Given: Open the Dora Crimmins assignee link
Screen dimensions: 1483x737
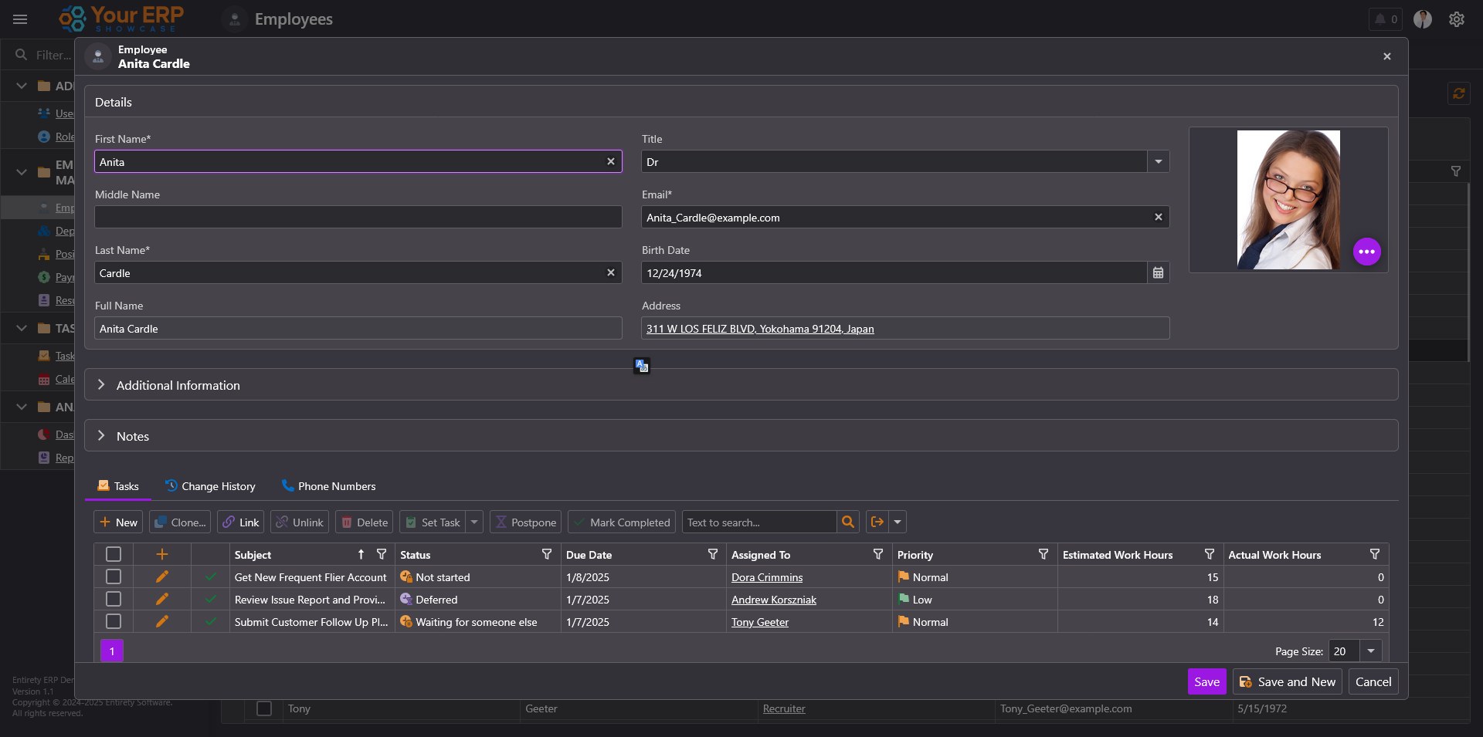Looking at the screenshot, I should coord(766,578).
